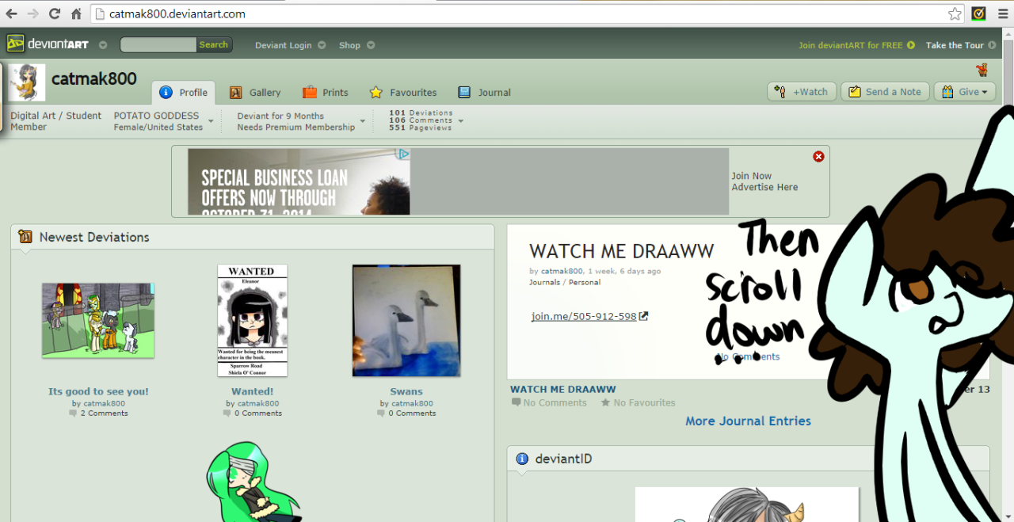Reload the page with the refresh icon
Image resolution: width=1014 pixels, height=522 pixels.
55,13
